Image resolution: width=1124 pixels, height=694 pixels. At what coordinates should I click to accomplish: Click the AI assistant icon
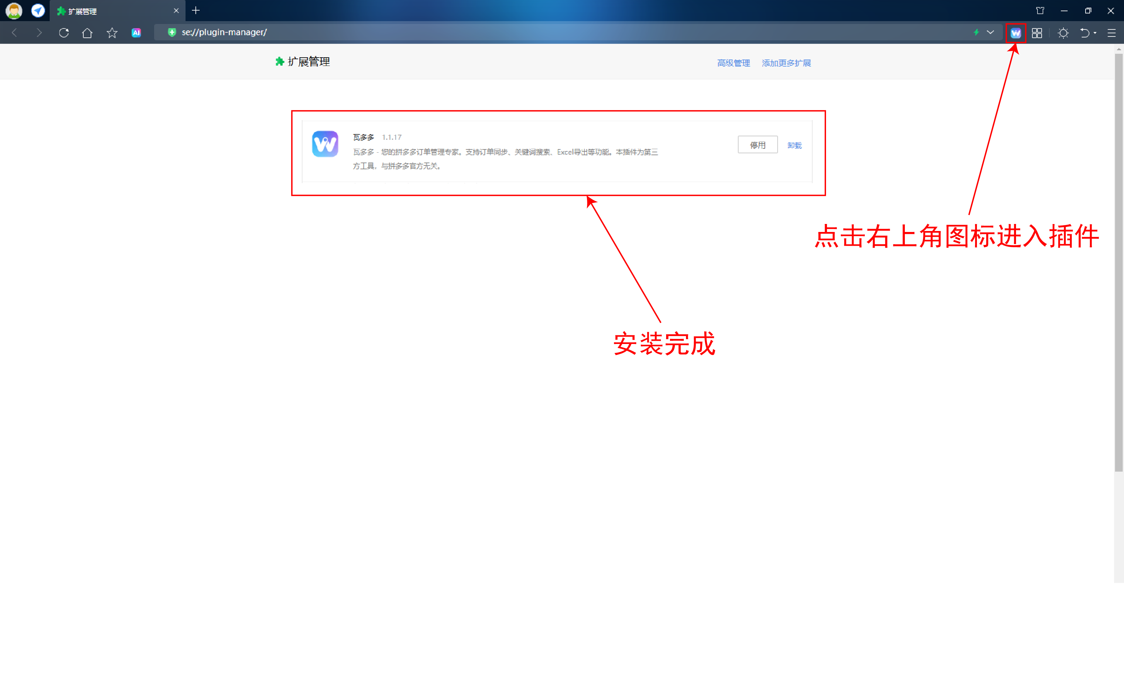point(136,33)
